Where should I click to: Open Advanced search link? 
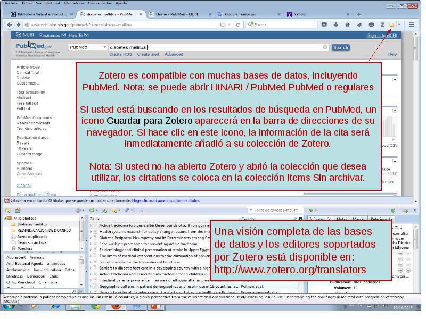click(x=174, y=54)
